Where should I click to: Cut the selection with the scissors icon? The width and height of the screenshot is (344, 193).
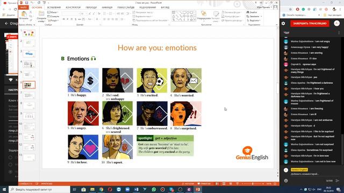pos(31,12)
